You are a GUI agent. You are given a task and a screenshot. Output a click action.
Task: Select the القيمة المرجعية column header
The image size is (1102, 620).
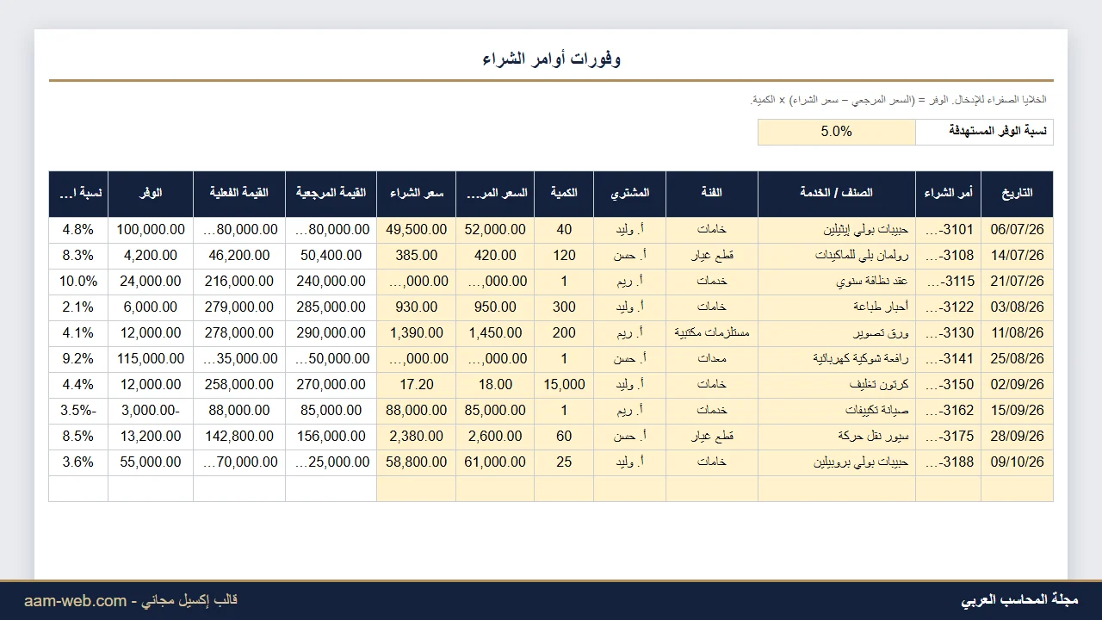[x=331, y=194]
